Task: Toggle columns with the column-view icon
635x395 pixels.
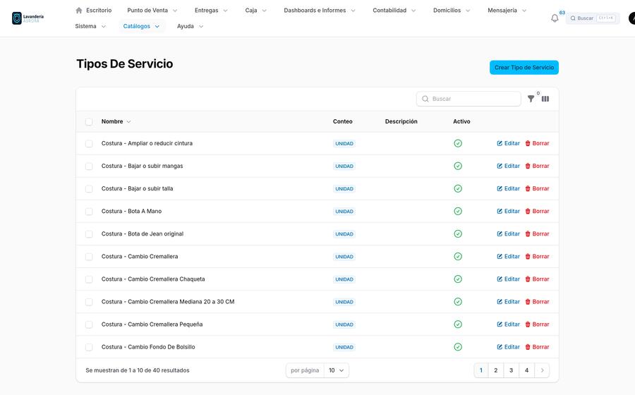Action: tap(545, 99)
